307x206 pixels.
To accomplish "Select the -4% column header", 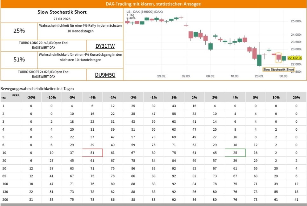I will [92, 97].
